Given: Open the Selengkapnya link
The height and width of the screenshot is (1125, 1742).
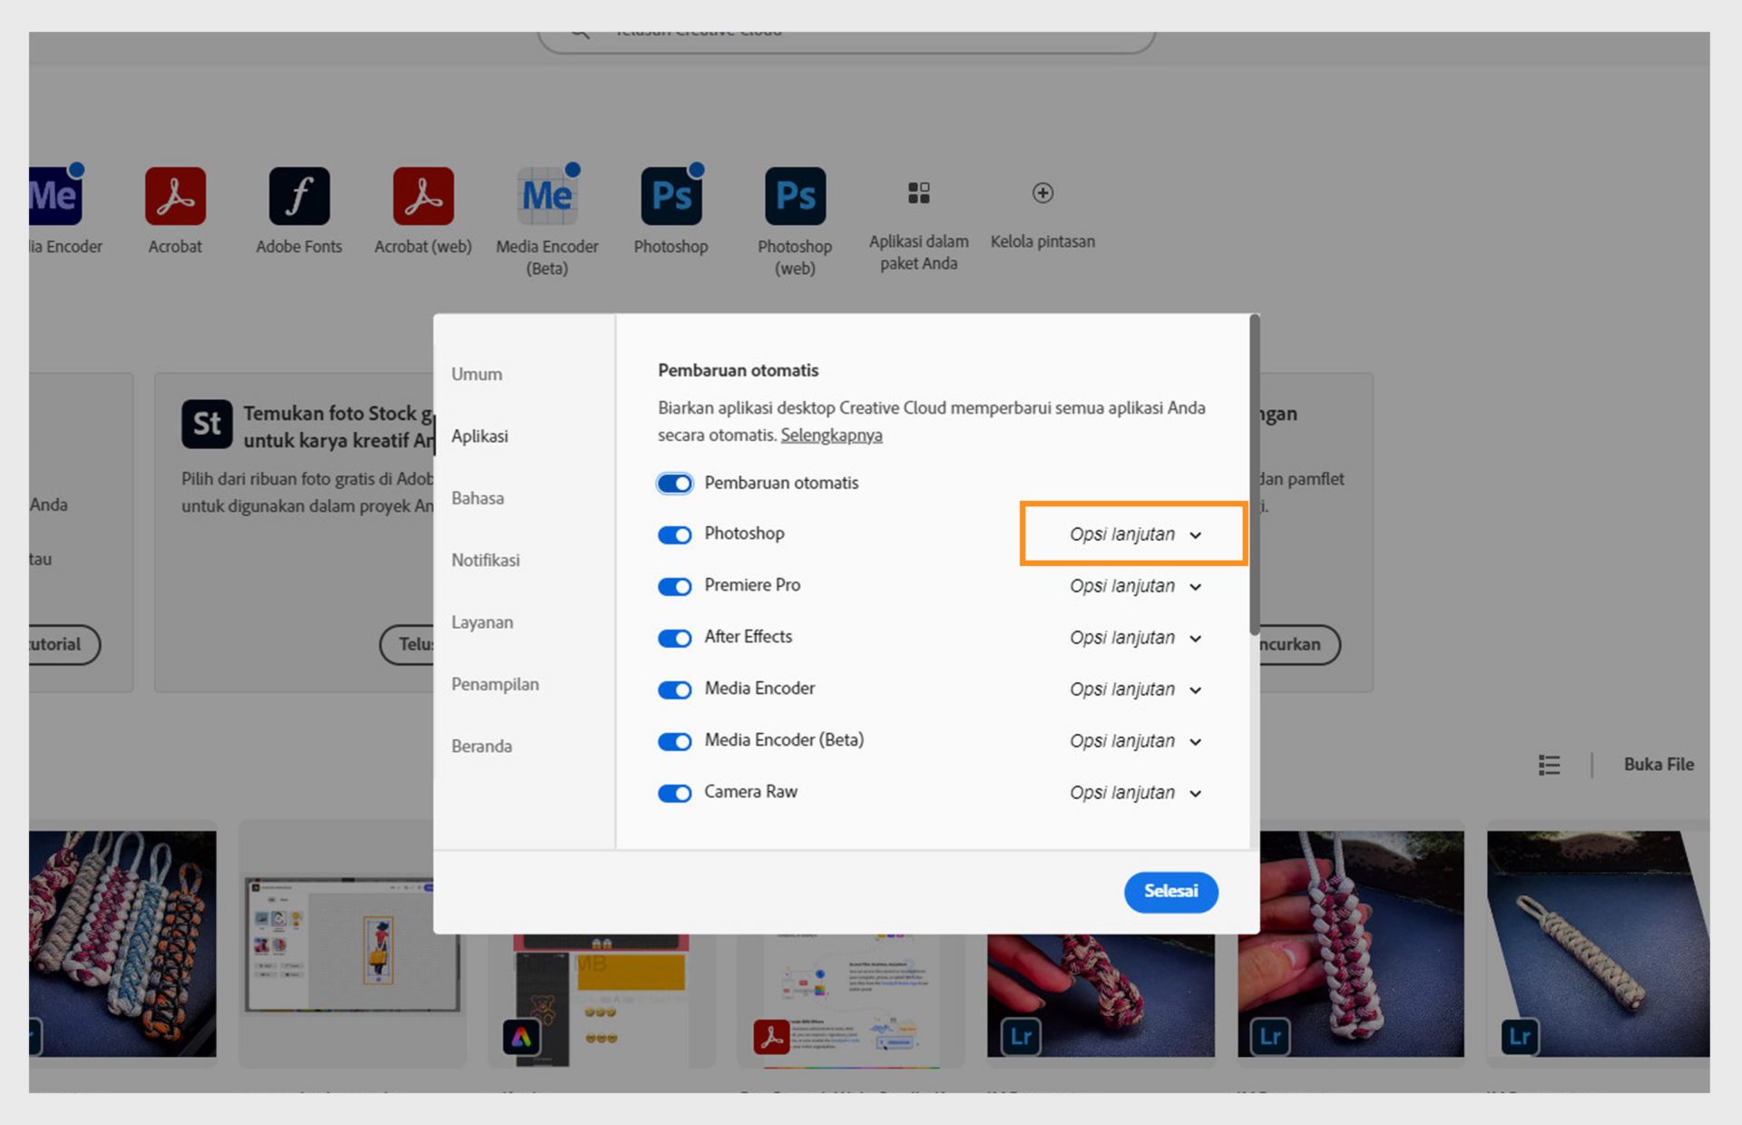Looking at the screenshot, I should (831, 435).
